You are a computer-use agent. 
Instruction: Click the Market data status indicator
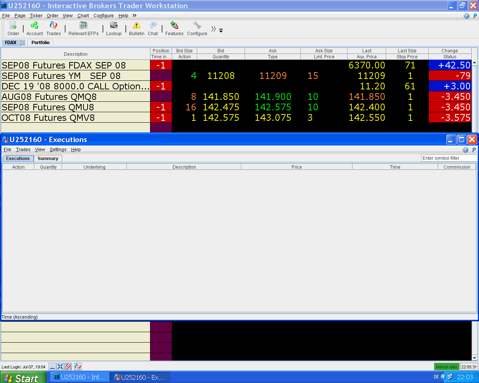[446, 367]
